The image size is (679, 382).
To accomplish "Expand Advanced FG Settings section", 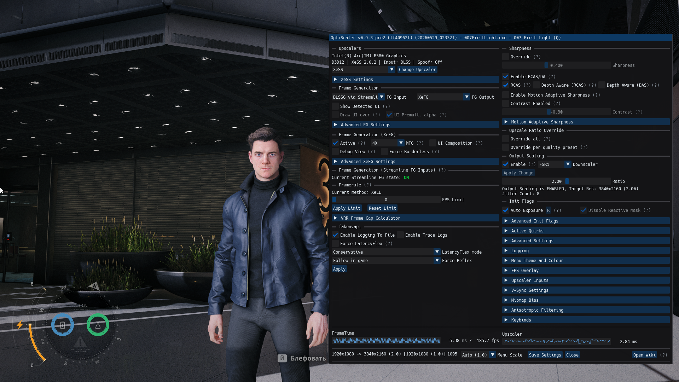I will tap(416, 125).
